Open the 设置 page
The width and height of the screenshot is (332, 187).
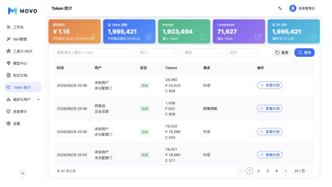point(23,124)
